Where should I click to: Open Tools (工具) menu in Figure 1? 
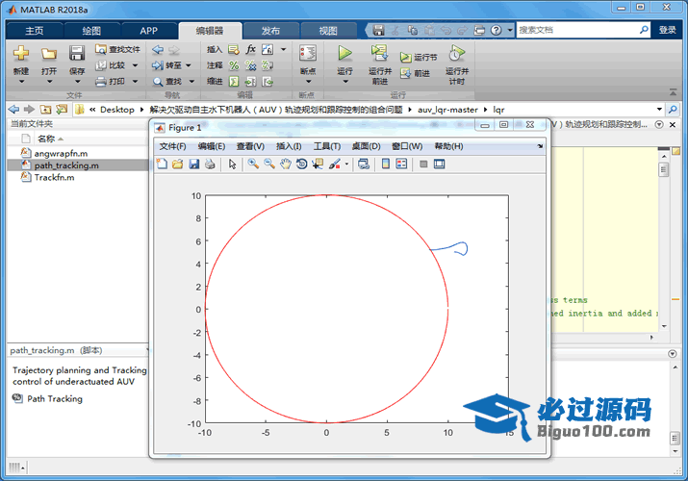coord(327,146)
